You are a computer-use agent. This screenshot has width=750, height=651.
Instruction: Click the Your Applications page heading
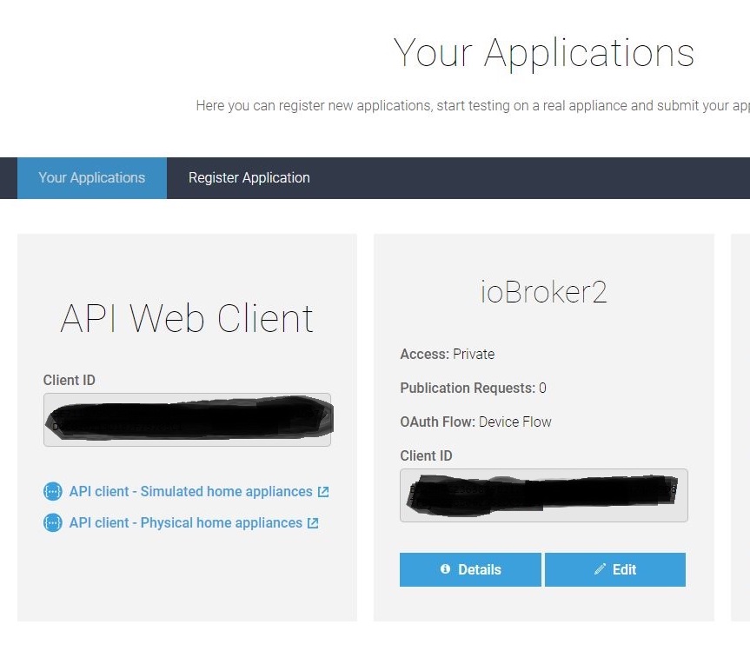pyautogui.click(x=544, y=53)
